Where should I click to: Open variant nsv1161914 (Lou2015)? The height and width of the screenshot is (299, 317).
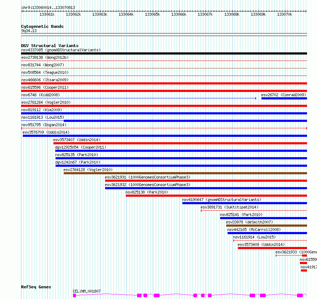254,237
